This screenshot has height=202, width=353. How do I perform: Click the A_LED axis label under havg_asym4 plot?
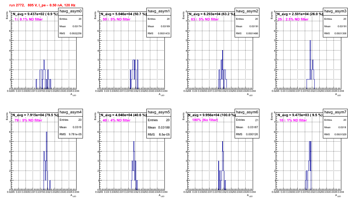[x=73, y=196]
